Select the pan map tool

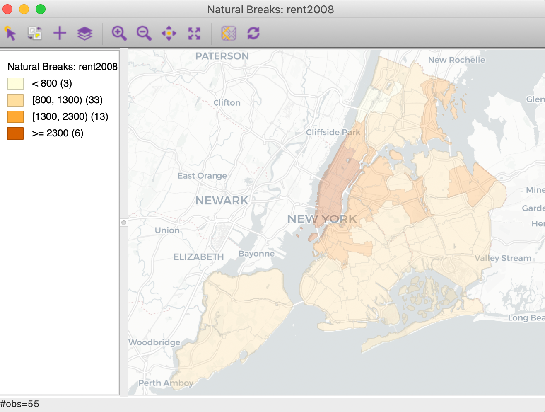click(x=169, y=33)
